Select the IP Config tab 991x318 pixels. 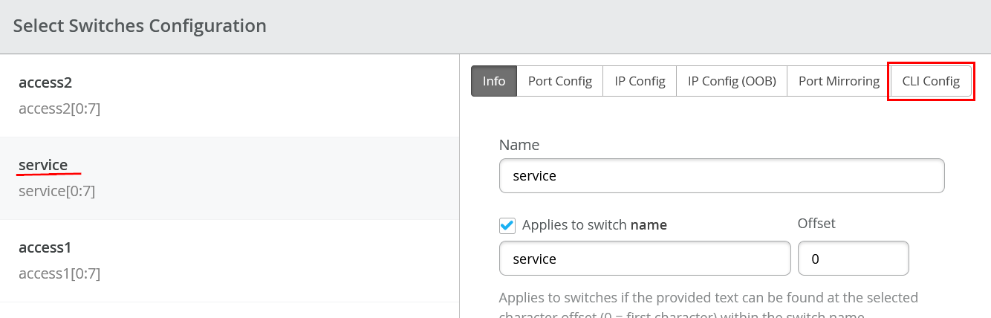(x=639, y=81)
